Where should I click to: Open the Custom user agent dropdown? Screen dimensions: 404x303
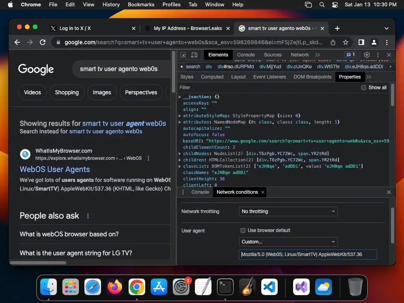point(288,242)
